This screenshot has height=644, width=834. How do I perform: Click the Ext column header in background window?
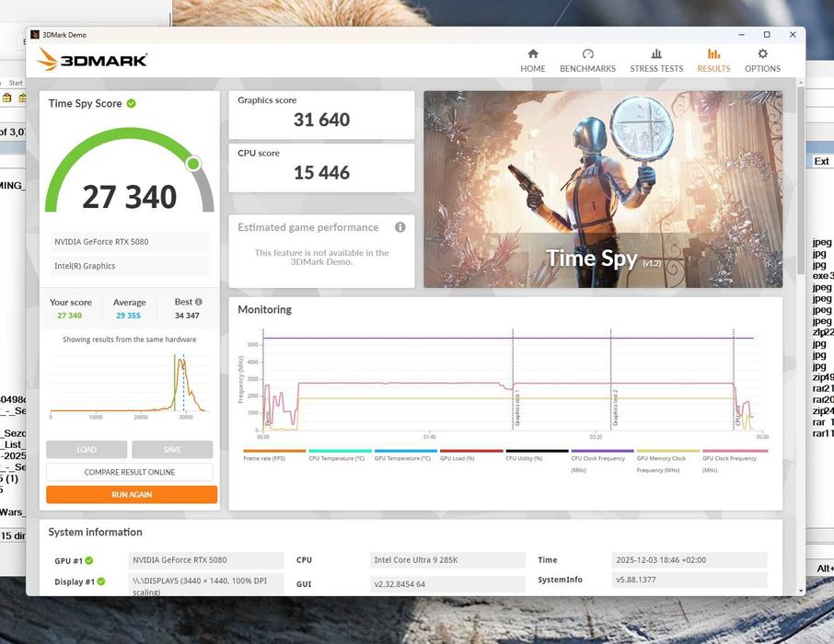(x=821, y=161)
